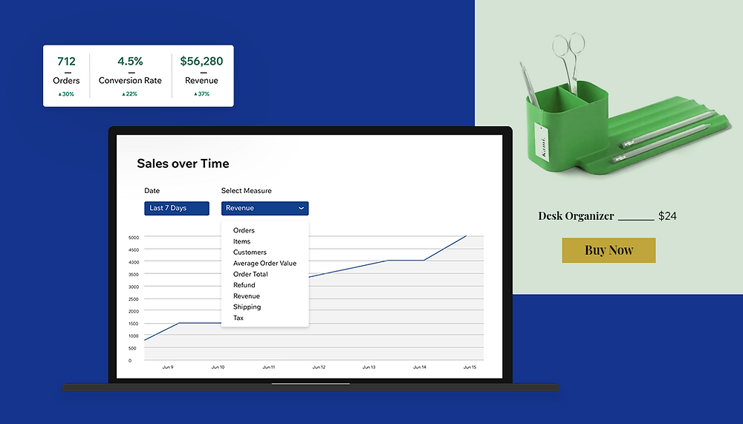Image resolution: width=743 pixels, height=424 pixels.
Task: Click the Date field label
Action: point(152,190)
